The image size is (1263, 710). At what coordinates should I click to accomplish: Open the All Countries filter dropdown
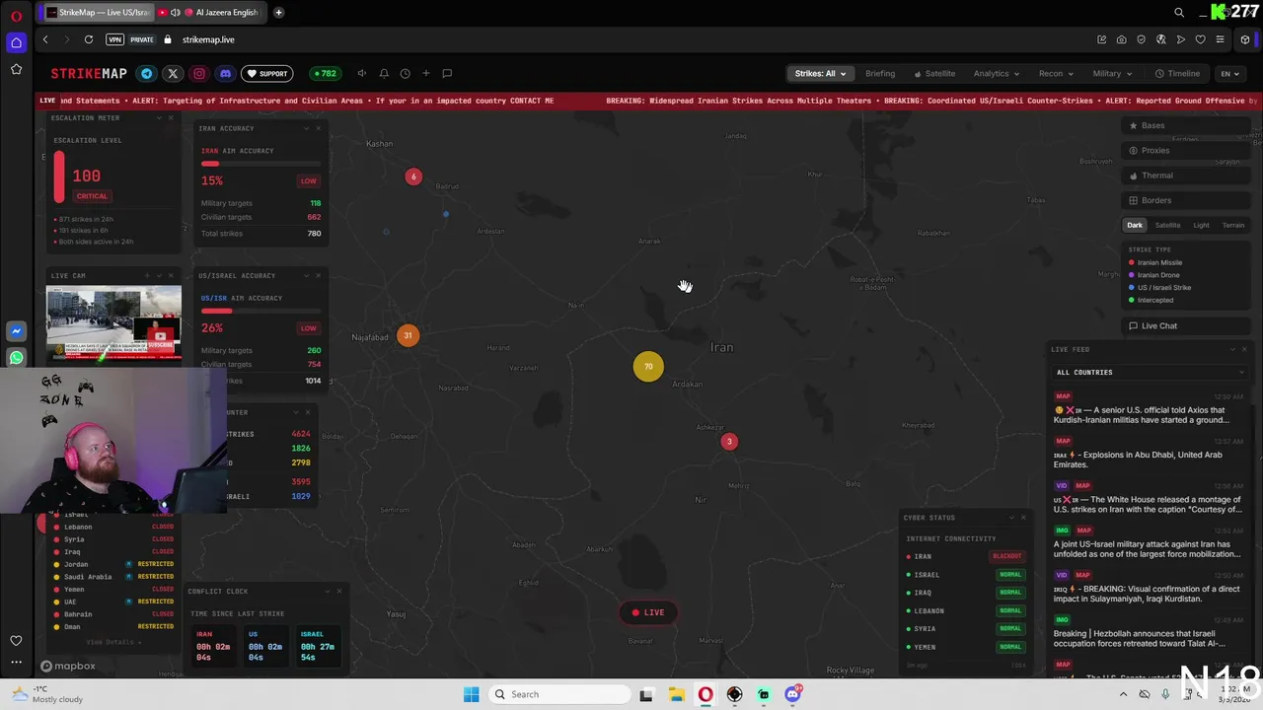point(1150,372)
